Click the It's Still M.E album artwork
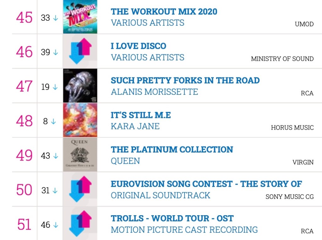The width and height of the screenshot is (322, 240). click(80, 120)
